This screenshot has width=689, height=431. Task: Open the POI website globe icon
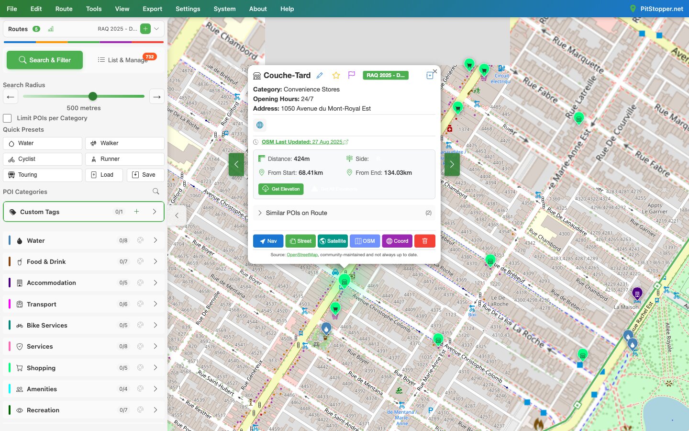[x=260, y=125]
